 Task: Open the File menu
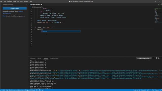point(1,2)
